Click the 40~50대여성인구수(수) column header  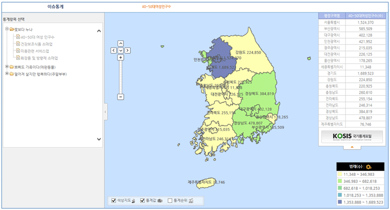click(365, 16)
